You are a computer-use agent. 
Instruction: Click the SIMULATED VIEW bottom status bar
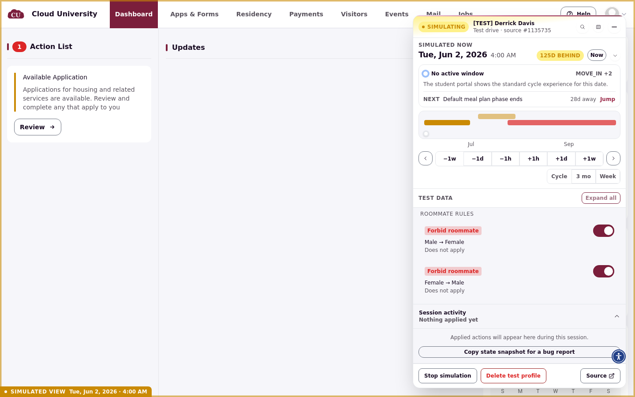pyautogui.click(x=76, y=392)
